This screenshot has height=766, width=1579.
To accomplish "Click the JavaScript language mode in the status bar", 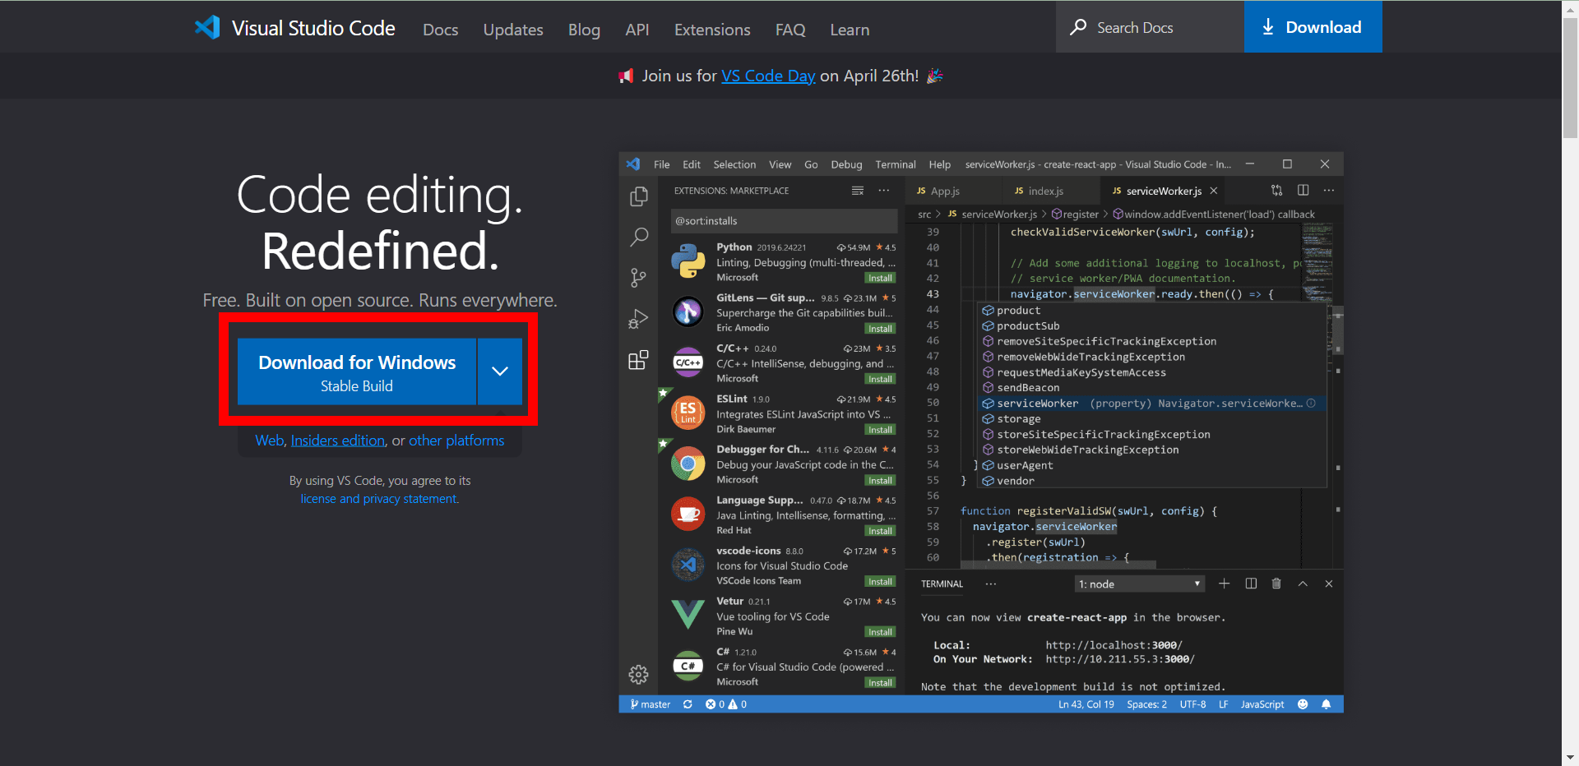I will click(1262, 704).
